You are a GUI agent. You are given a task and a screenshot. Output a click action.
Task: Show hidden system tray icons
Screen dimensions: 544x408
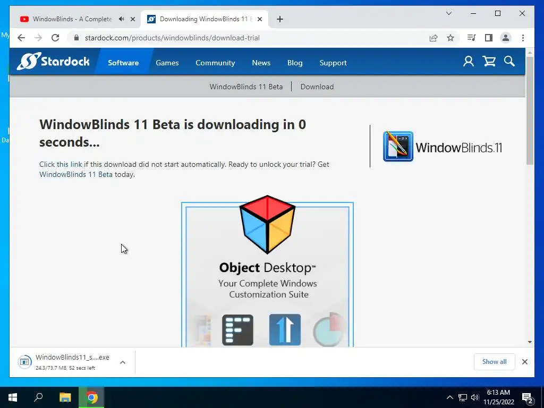449,397
